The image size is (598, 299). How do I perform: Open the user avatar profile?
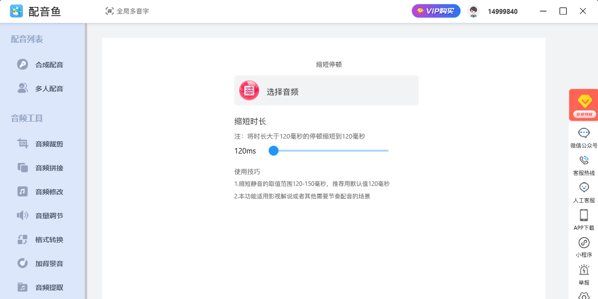coord(473,11)
